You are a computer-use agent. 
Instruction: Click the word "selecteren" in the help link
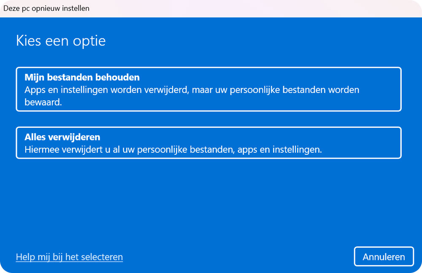103,257
